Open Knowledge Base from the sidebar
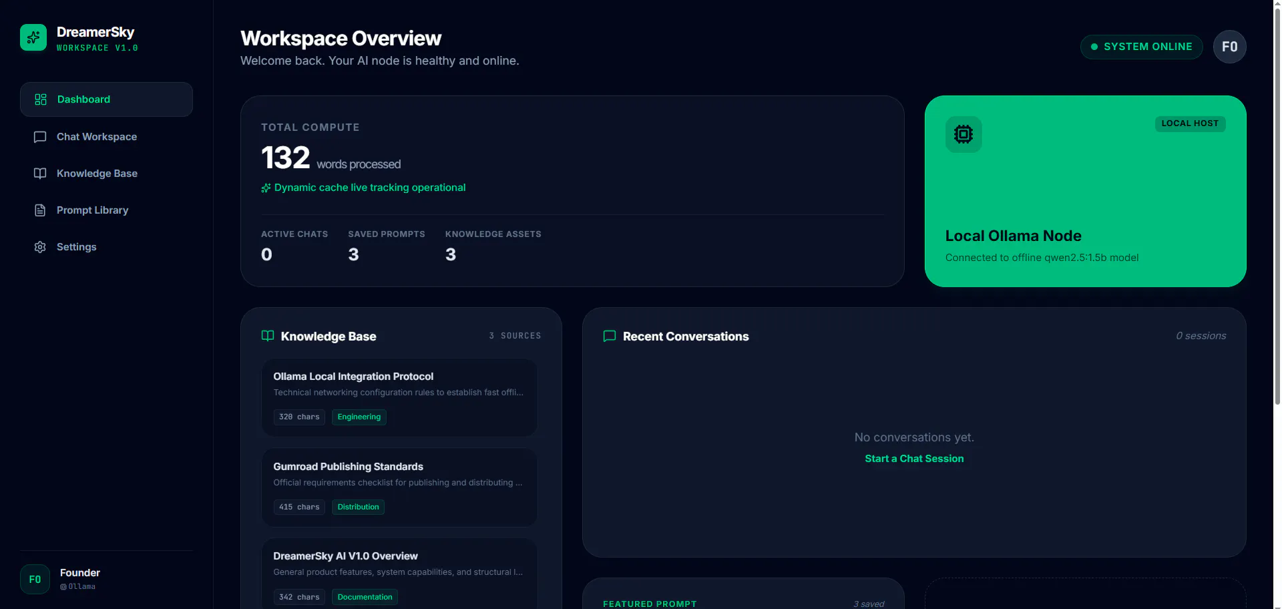Viewport: 1282px width, 609px height. point(106,174)
